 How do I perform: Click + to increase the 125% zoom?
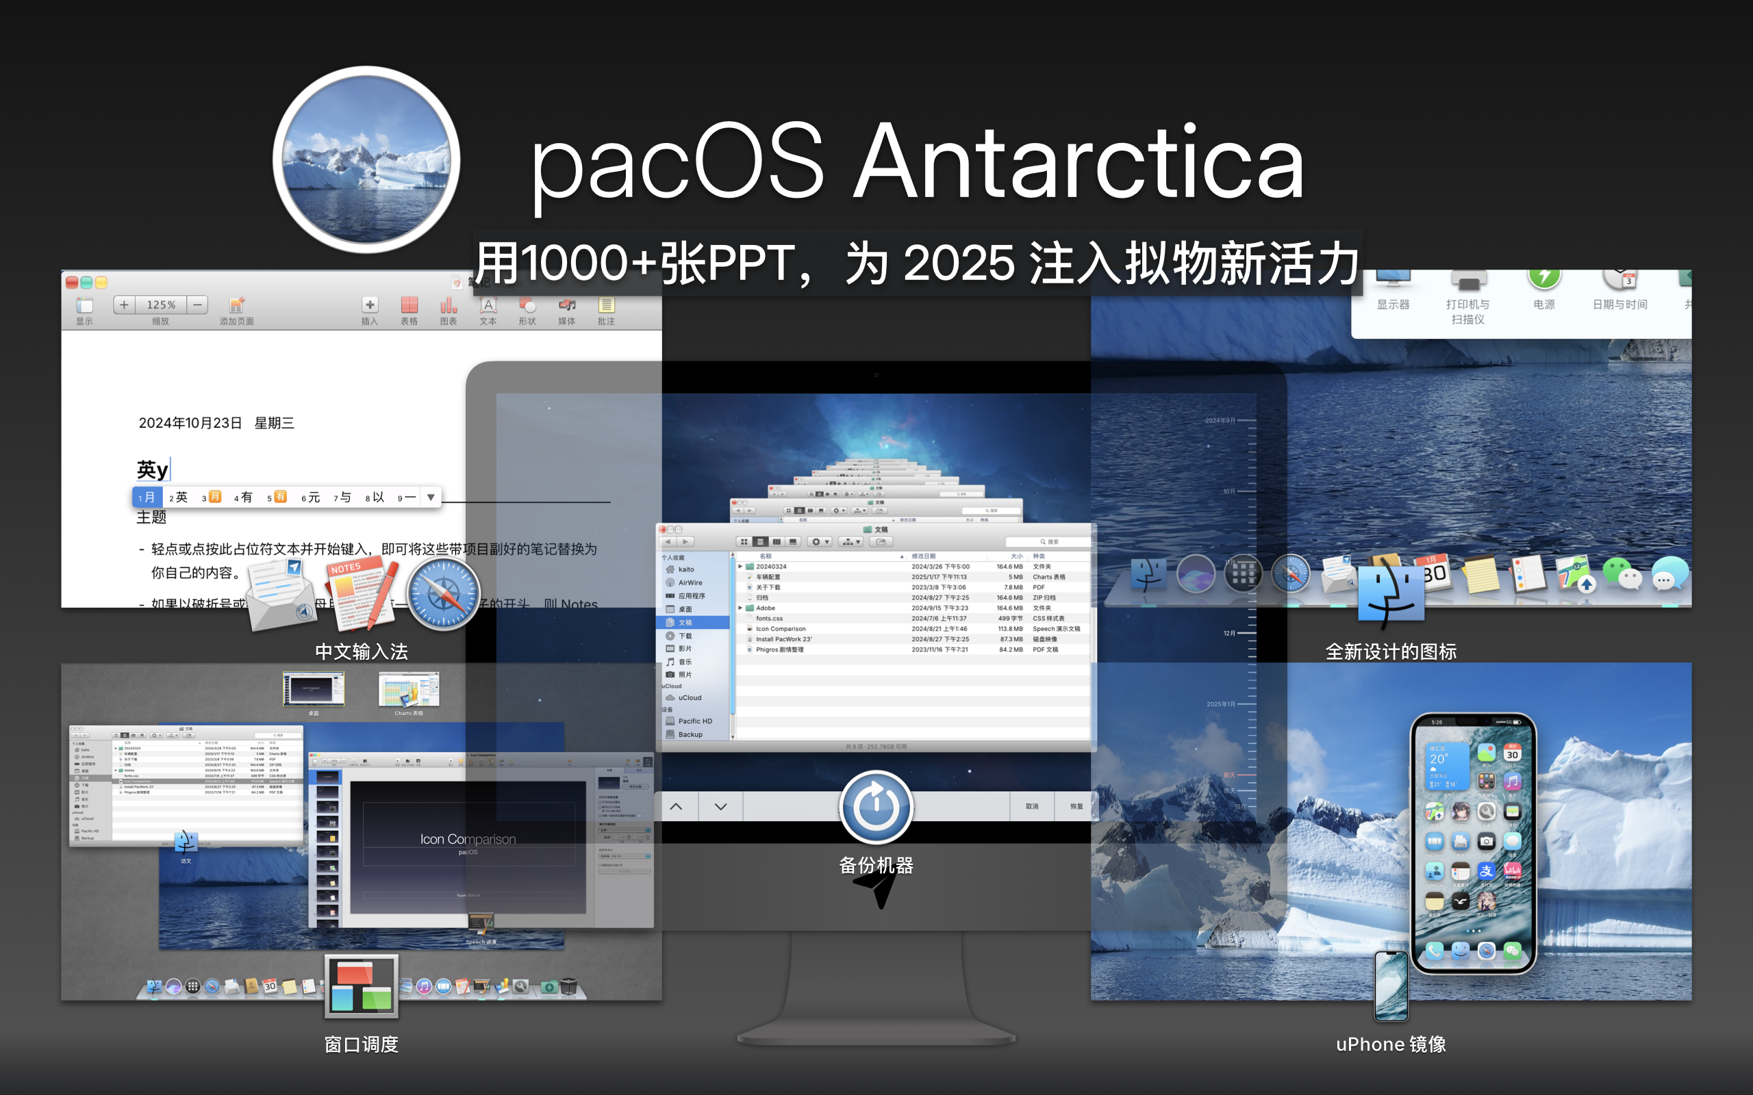pyautogui.click(x=124, y=305)
